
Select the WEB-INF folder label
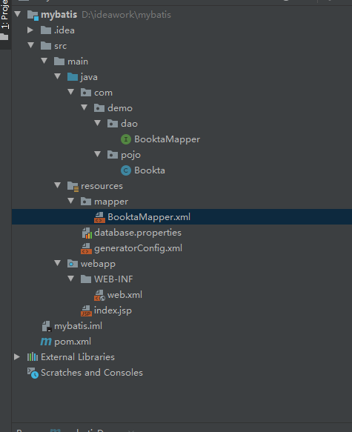[113, 279]
